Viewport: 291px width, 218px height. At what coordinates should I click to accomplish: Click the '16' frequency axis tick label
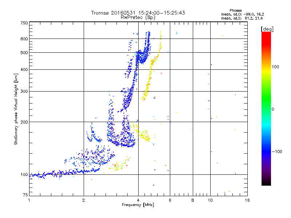pos(247,200)
